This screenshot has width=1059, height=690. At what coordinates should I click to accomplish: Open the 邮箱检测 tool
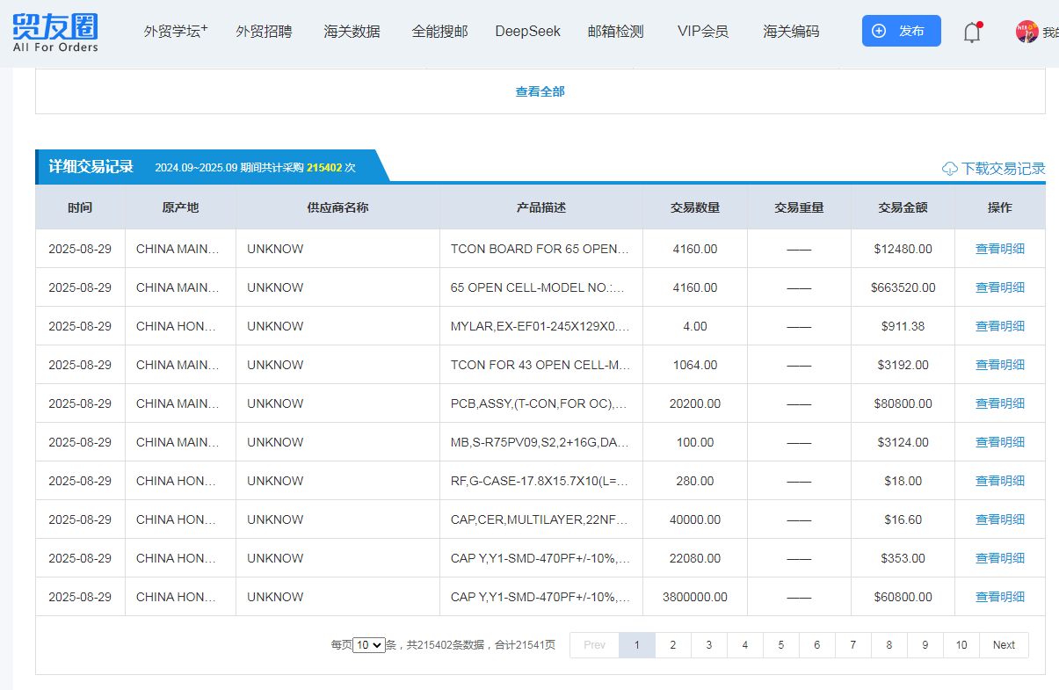point(615,32)
